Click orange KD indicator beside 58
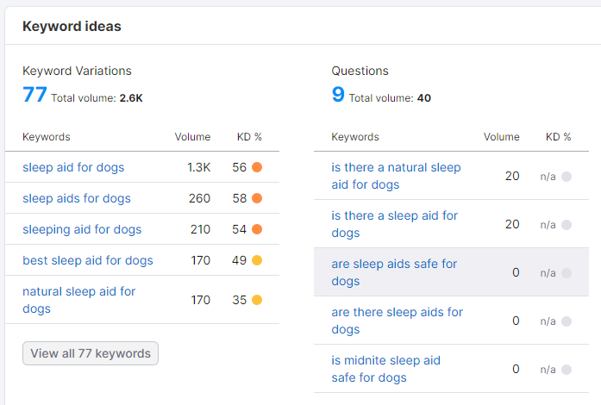Viewport: 601px width, 405px height. tap(257, 198)
